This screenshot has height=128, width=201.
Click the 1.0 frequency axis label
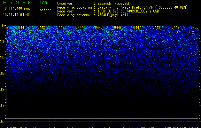pos(3,58)
